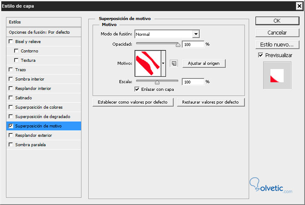Close the Estilo de capa dialog
305x205 pixels.
299,6
